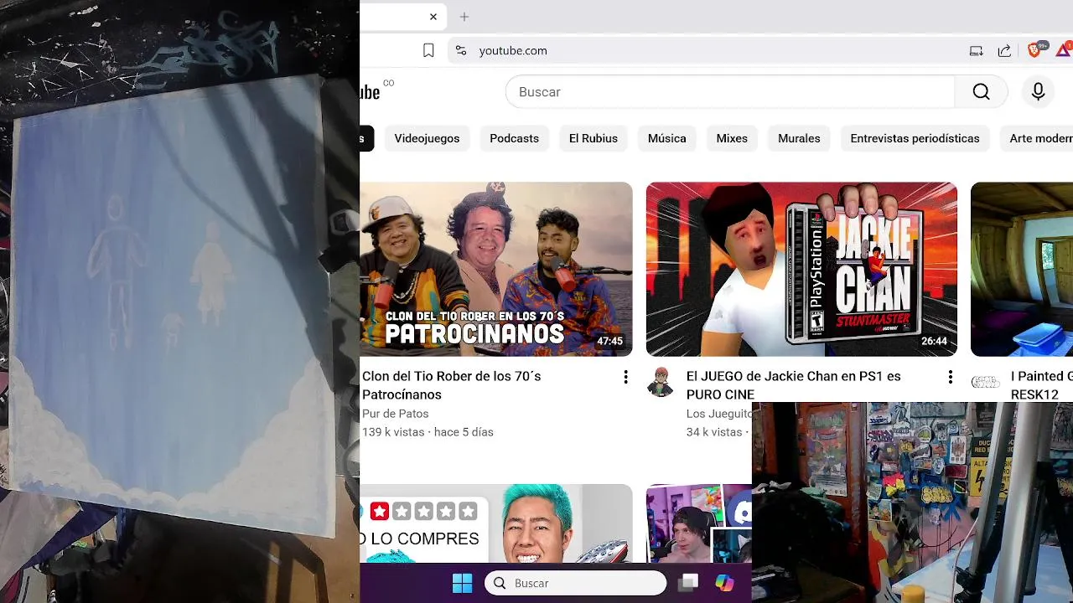The height and width of the screenshot is (603, 1073).
Task: Open Brave Shields lion icon
Action: point(1035,50)
